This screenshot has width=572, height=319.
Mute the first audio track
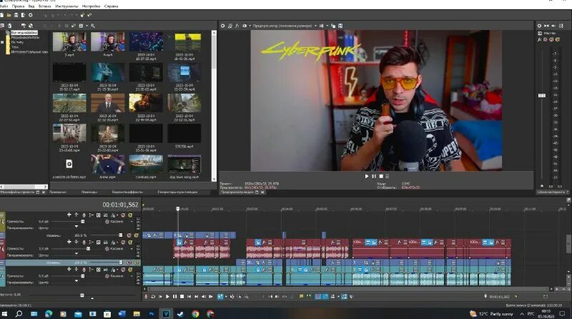coord(123,215)
